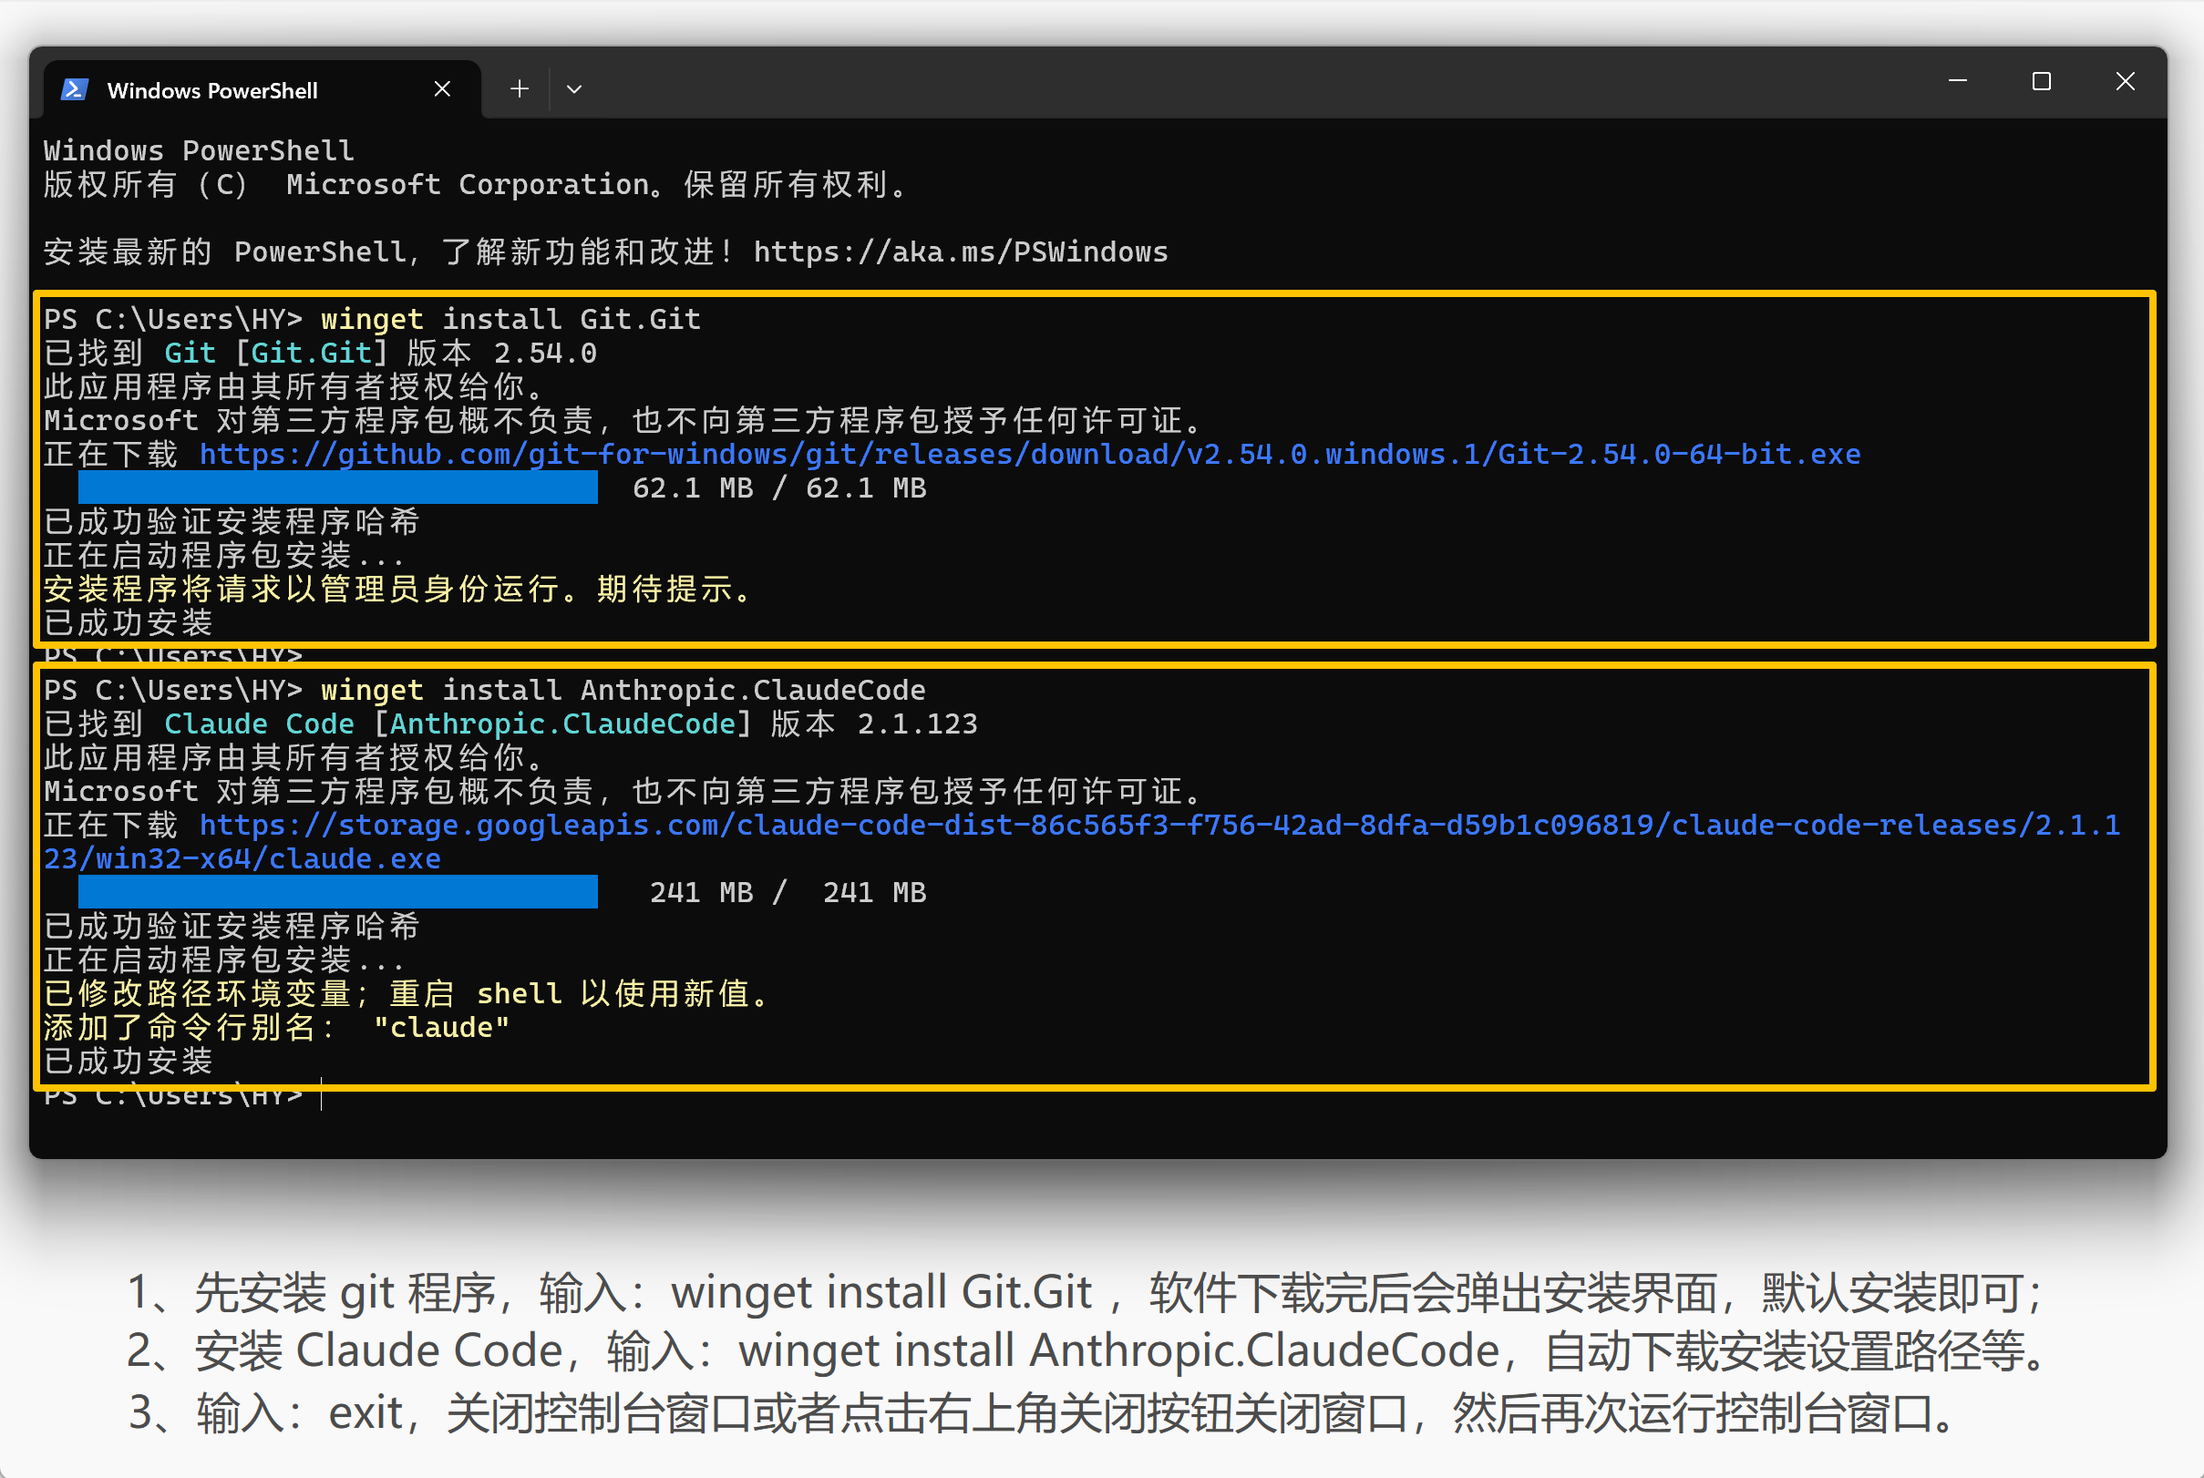Click the last PS C:\Users\HY> prompt

click(x=173, y=1097)
